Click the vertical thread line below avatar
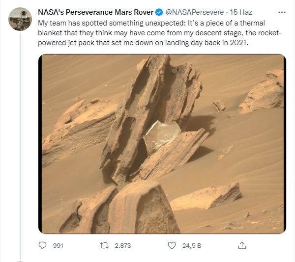 tap(20, 147)
